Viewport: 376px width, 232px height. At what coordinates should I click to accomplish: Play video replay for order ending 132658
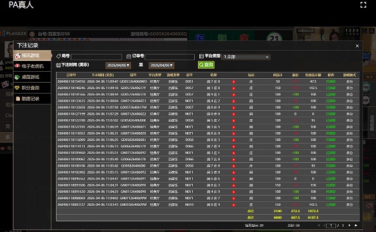[x=233, y=108]
